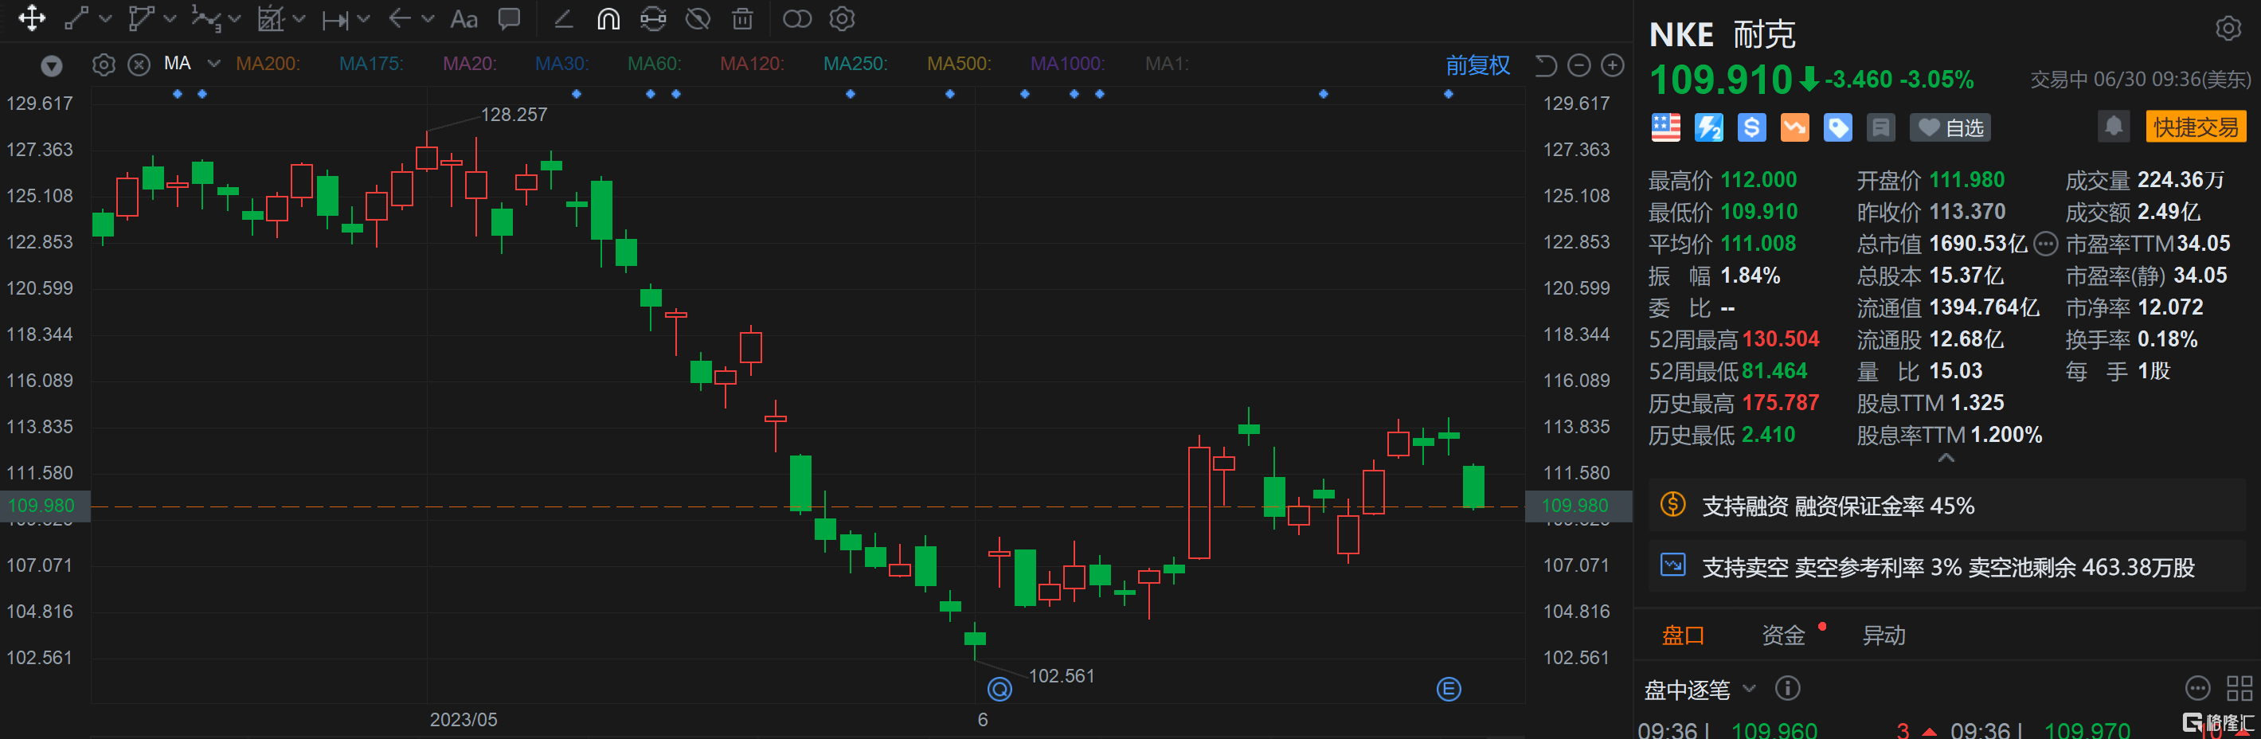Toggle the magnet snap mode
The height and width of the screenshot is (739, 2261).
tap(608, 18)
